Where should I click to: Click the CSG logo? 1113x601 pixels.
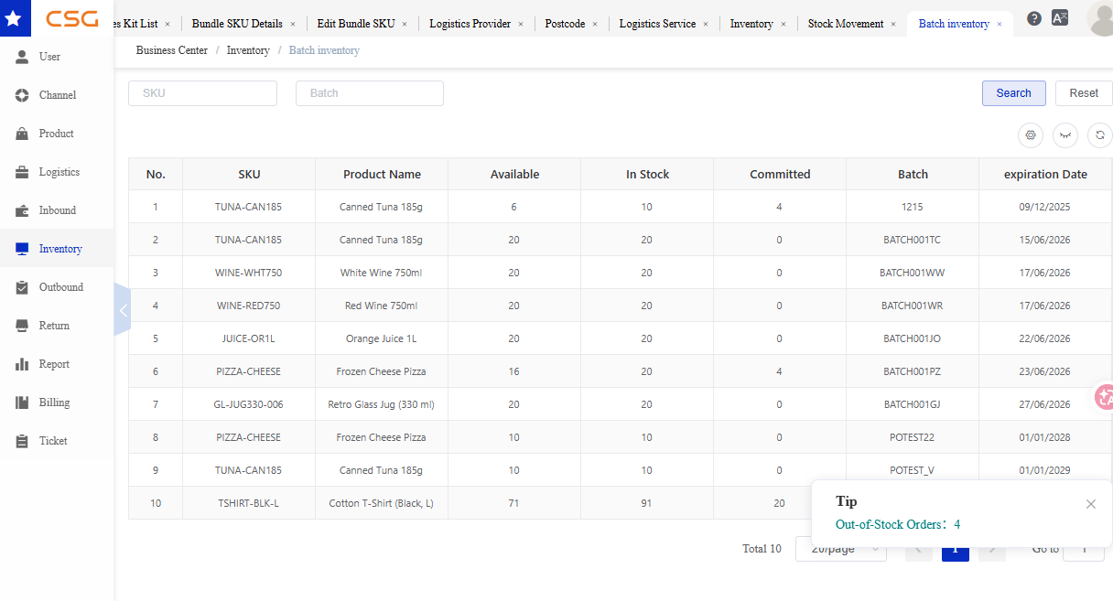[x=72, y=17]
